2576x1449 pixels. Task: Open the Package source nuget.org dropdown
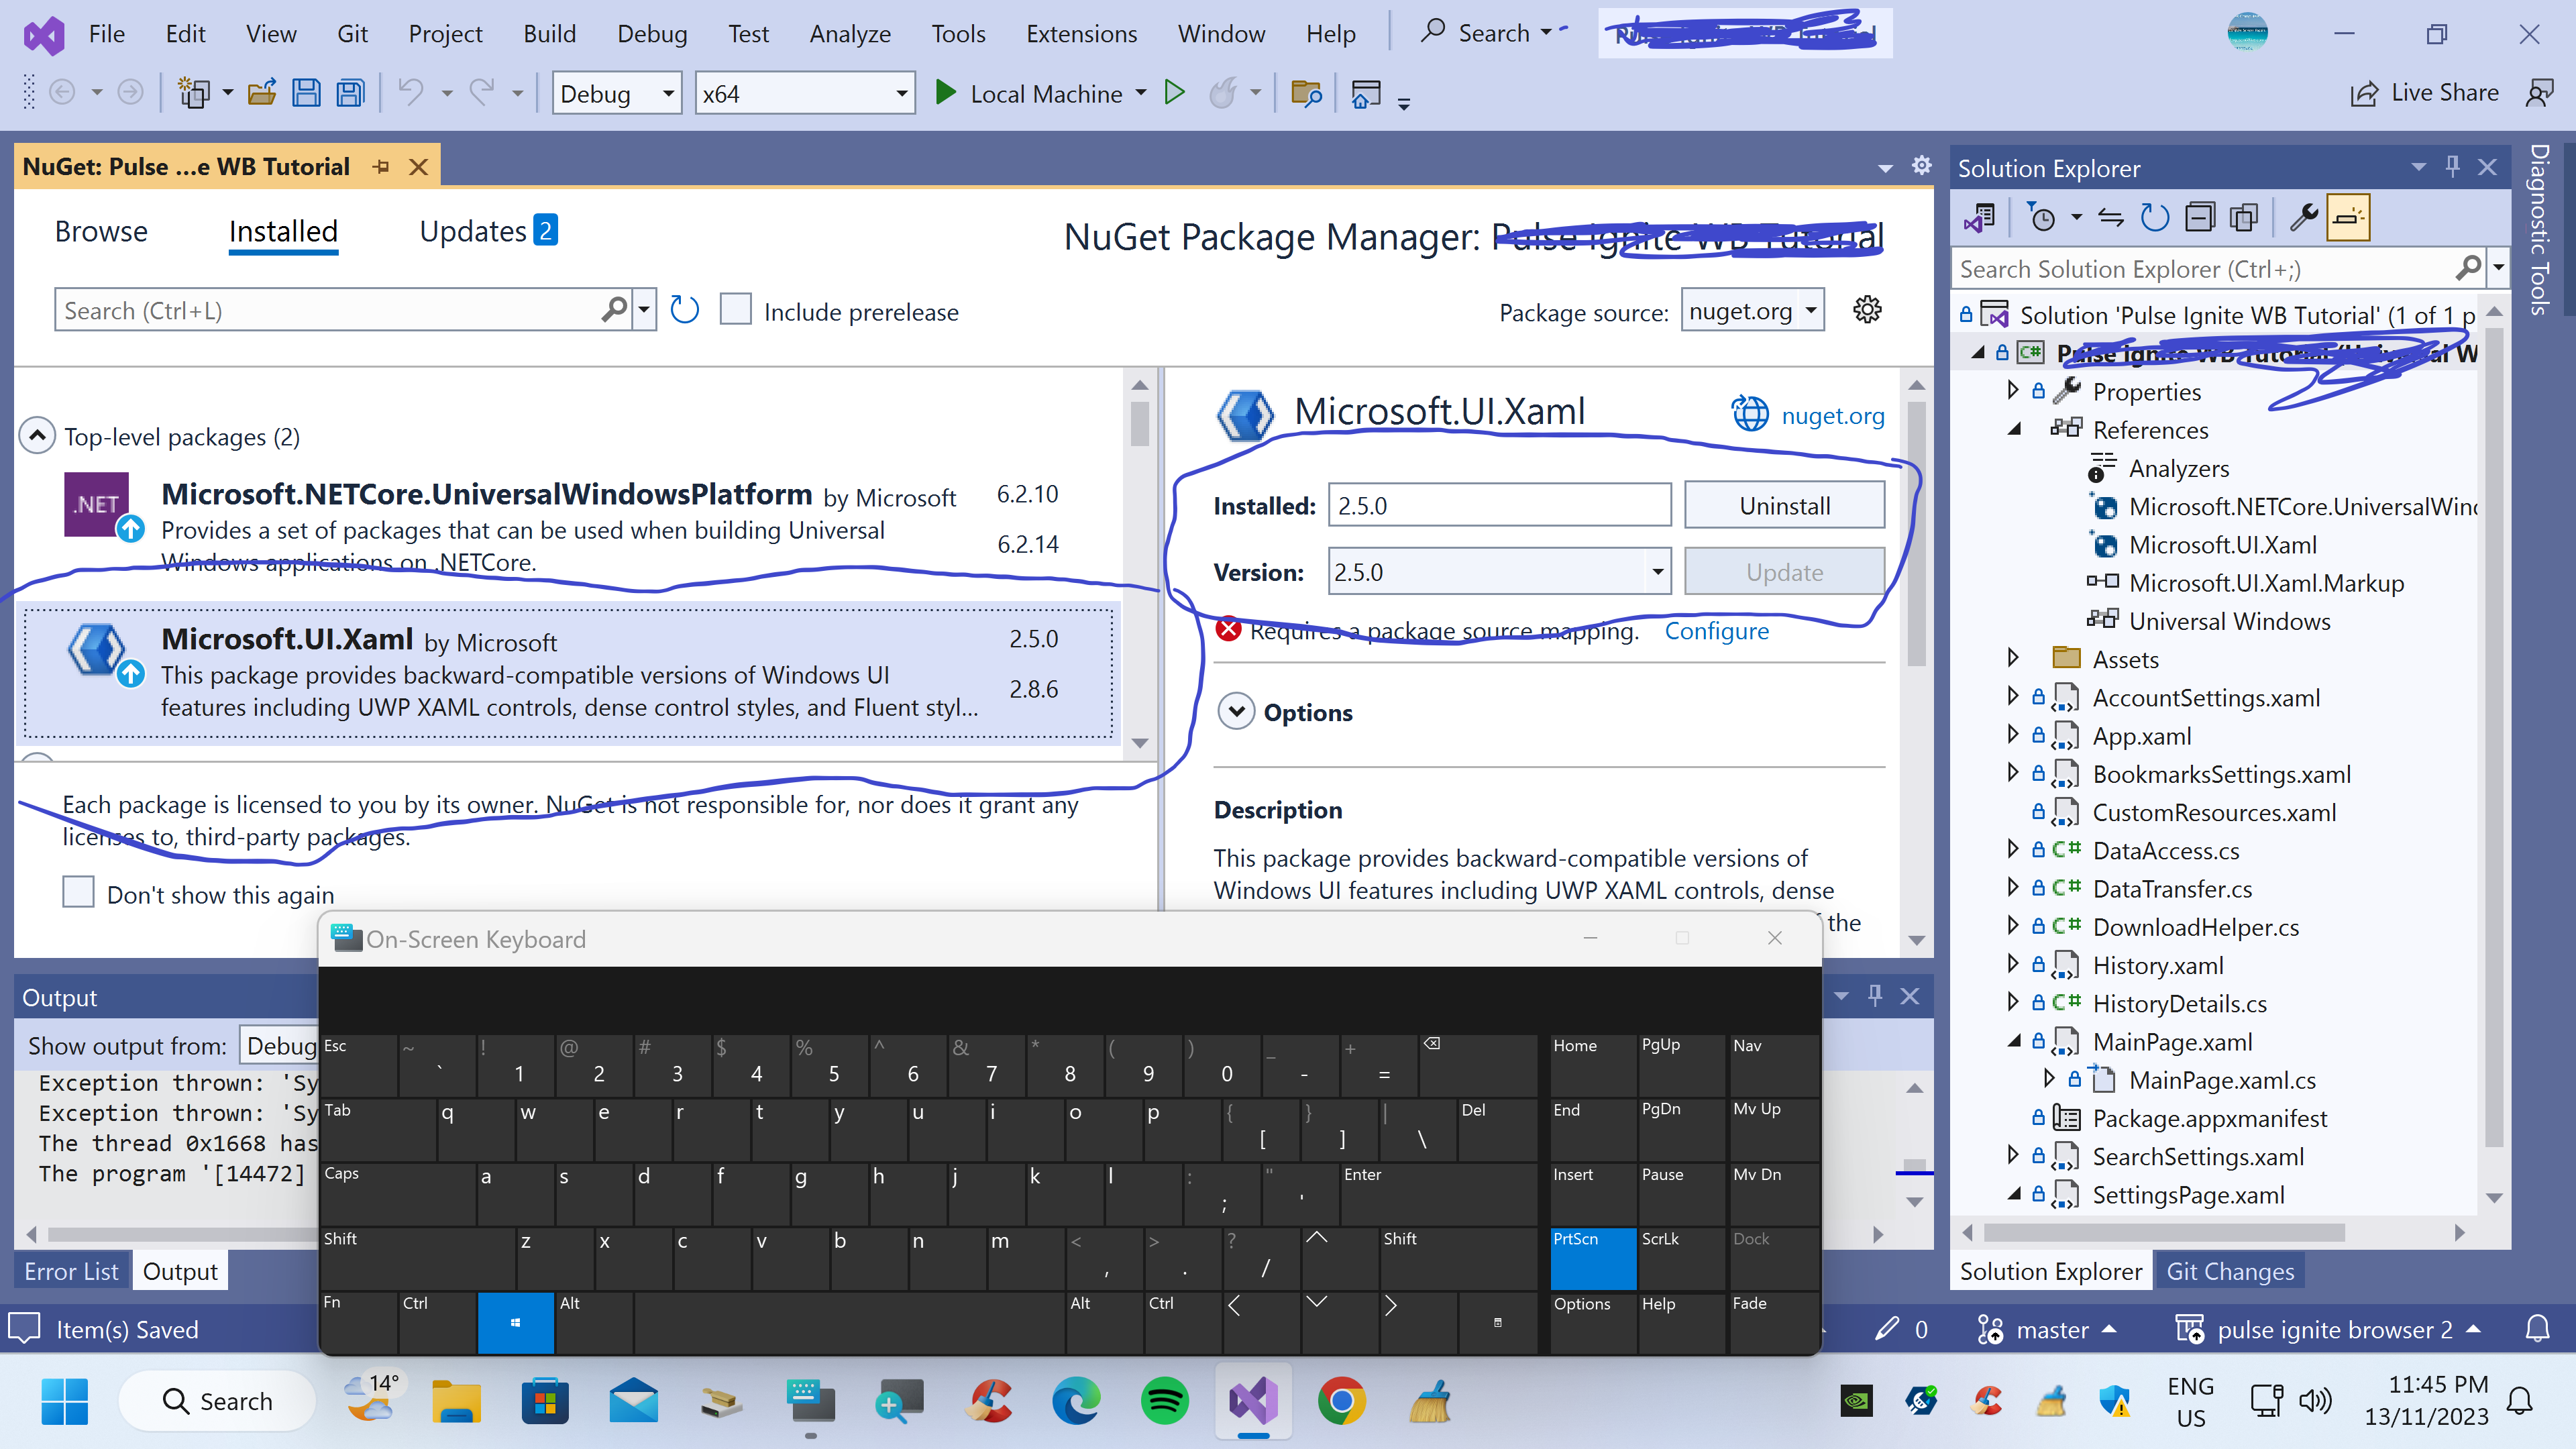pos(1753,310)
